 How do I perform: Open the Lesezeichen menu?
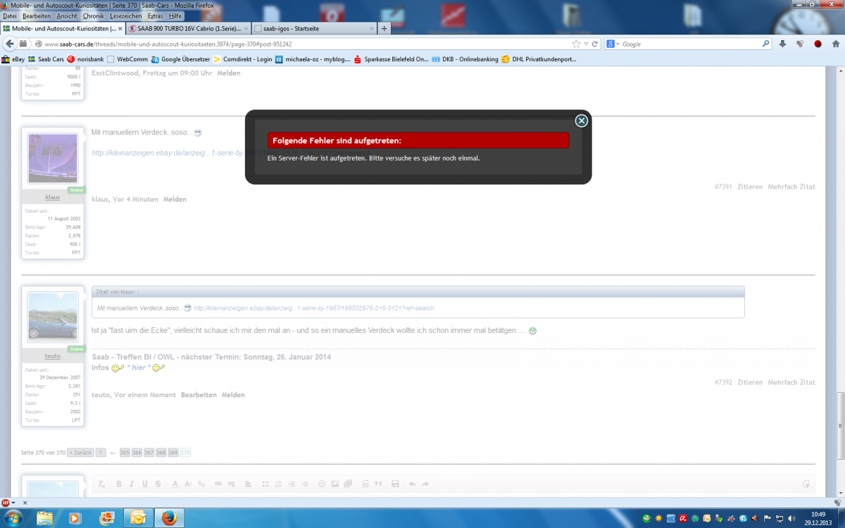tap(127, 15)
